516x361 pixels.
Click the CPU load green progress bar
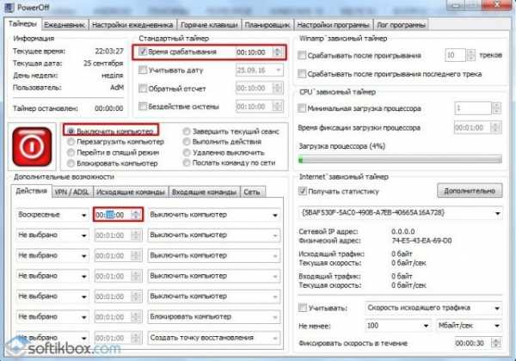pyautogui.click(x=398, y=157)
